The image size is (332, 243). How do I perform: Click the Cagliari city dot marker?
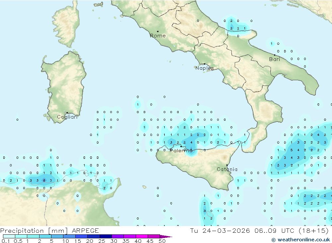tap(67, 113)
